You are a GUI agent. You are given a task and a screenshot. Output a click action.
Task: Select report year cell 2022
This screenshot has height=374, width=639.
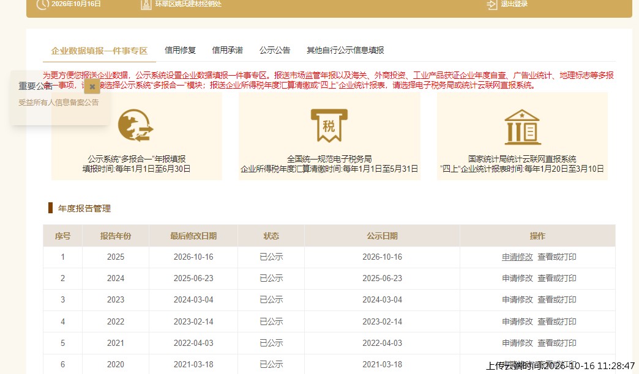(116, 321)
